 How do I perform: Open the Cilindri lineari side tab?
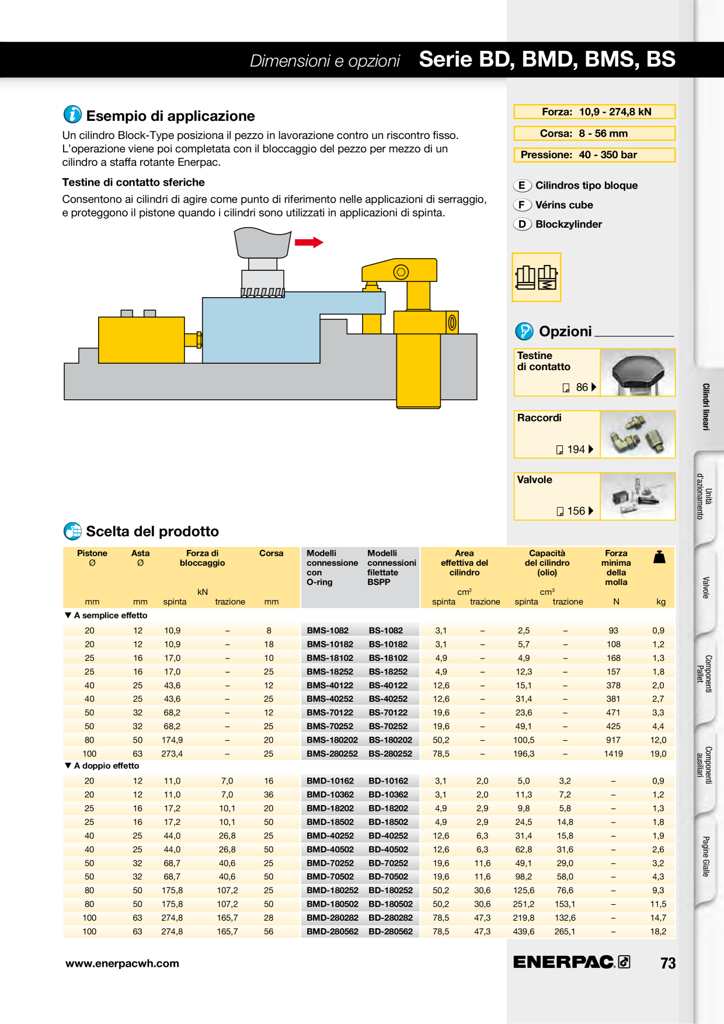point(706,407)
